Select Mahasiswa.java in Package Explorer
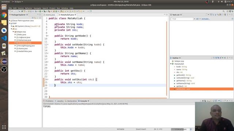 (24, 40)
